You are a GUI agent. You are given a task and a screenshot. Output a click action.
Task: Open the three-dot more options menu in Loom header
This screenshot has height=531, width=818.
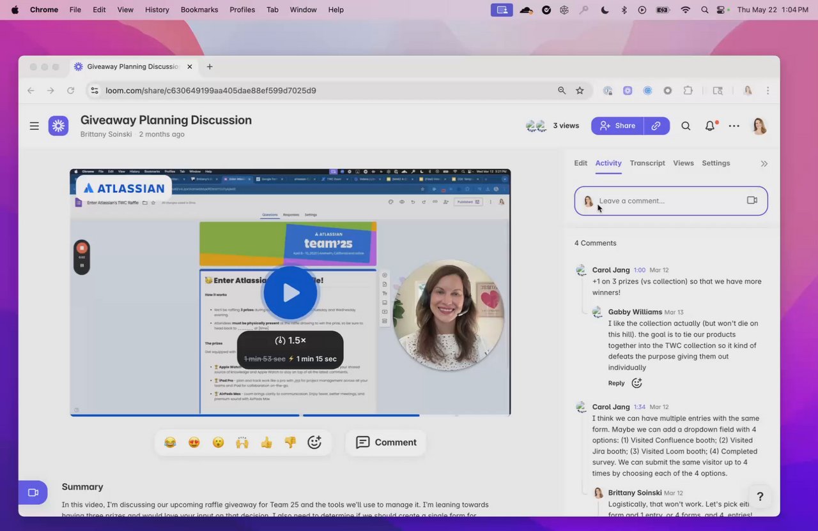(734, 126)
